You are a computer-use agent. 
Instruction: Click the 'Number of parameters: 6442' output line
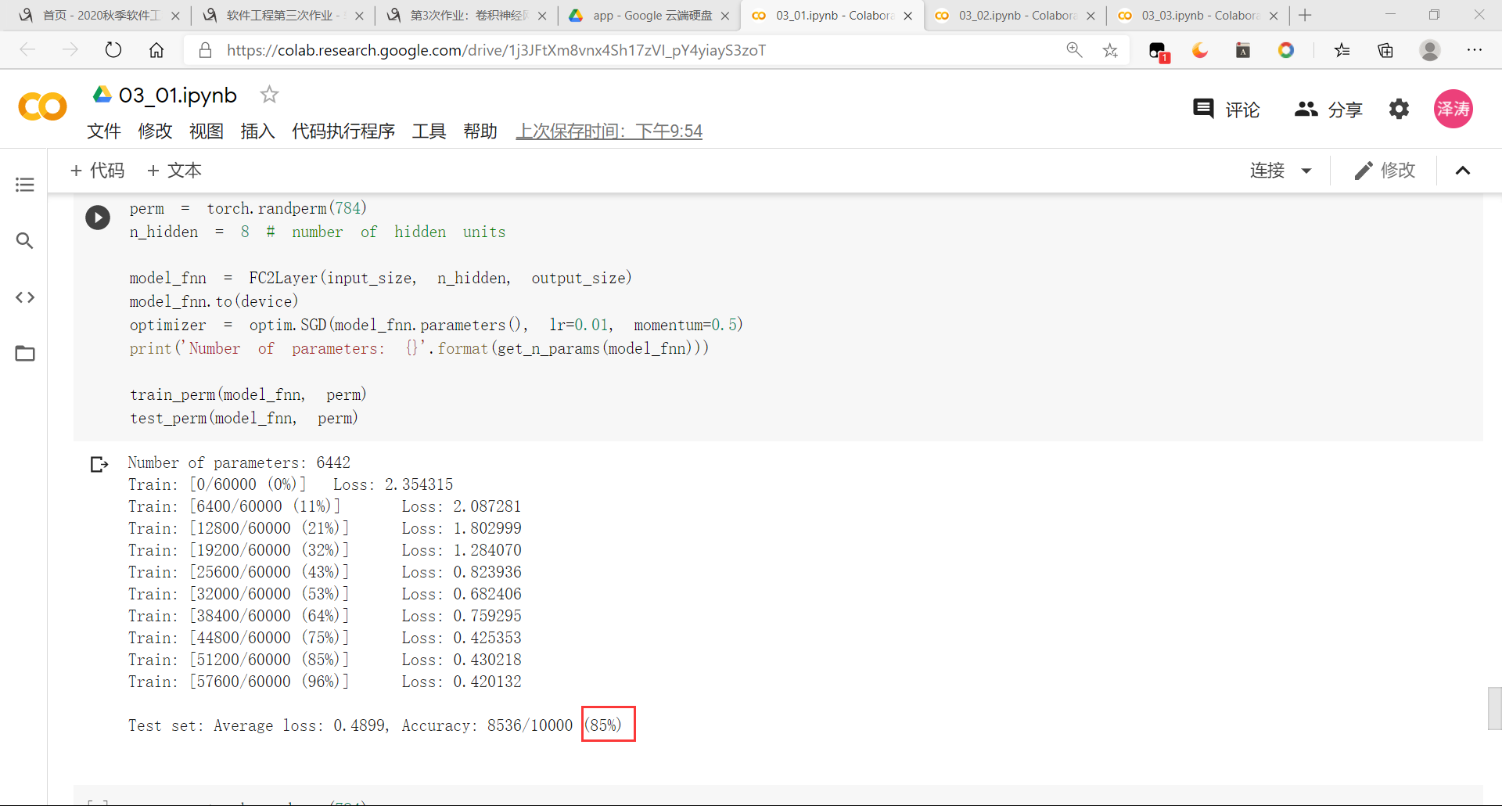point(239,462)
